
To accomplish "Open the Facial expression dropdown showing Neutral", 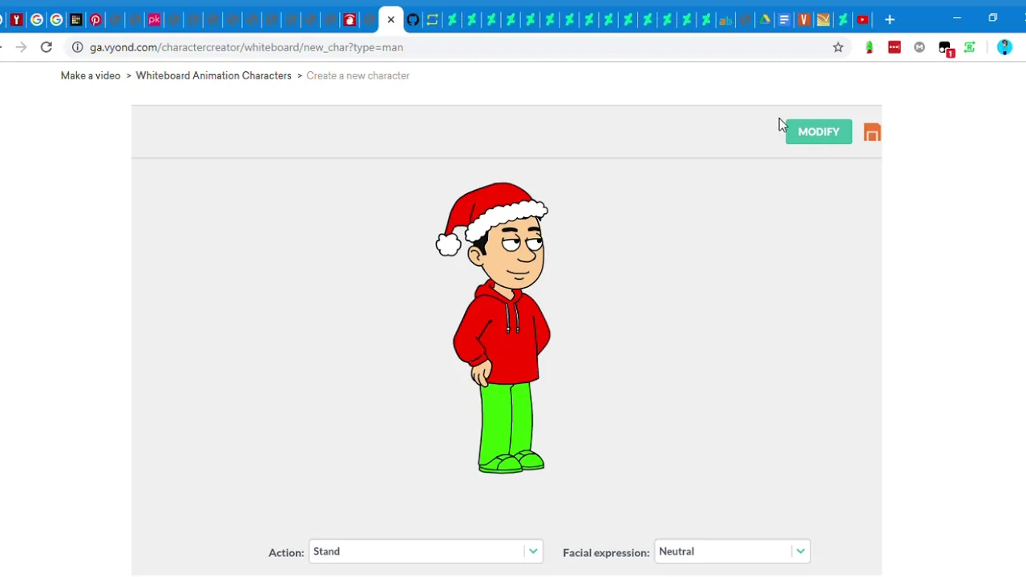I will pyautogui.click(x=733, y=551).
